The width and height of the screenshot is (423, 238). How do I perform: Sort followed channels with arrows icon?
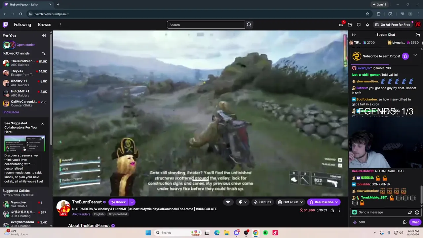tap(44, 53)
